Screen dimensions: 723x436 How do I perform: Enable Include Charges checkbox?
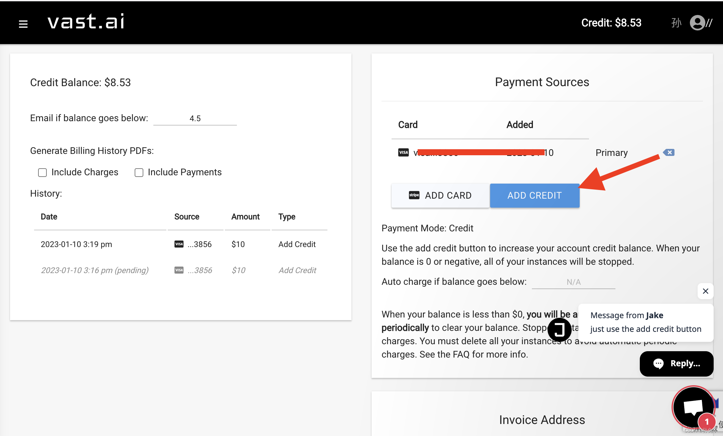42,173
